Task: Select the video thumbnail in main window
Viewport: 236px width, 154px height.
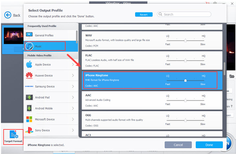Action: coord(13,36)
